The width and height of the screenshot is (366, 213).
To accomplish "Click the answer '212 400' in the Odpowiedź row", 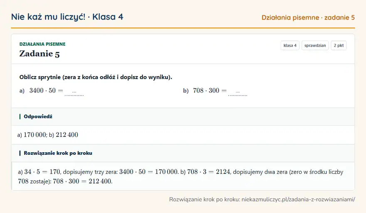I will (x=67, y=135).
